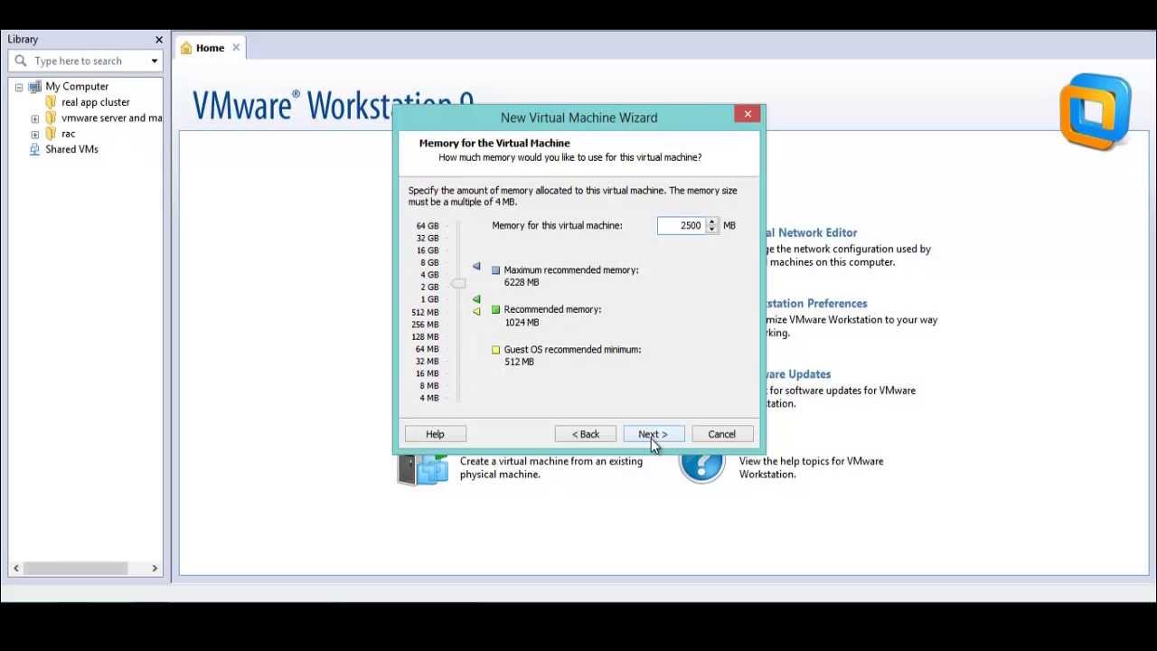The width and height of the screenshot is (1157, 651).
Task: Expand the rac folder node
Action: [35, 134]
